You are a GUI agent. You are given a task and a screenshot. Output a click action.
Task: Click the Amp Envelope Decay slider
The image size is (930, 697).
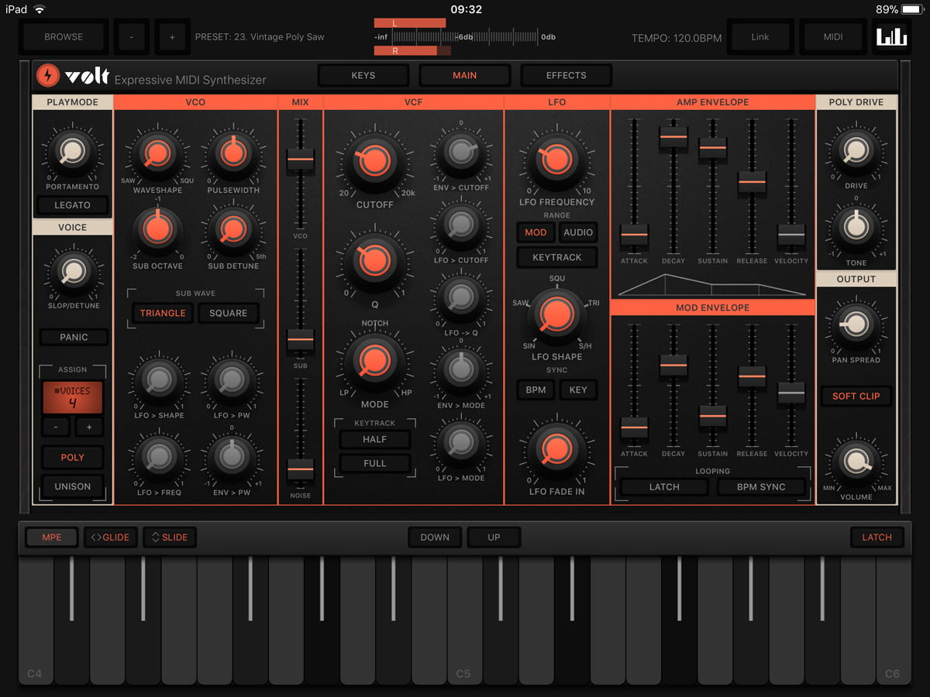(x=673, y=136)
